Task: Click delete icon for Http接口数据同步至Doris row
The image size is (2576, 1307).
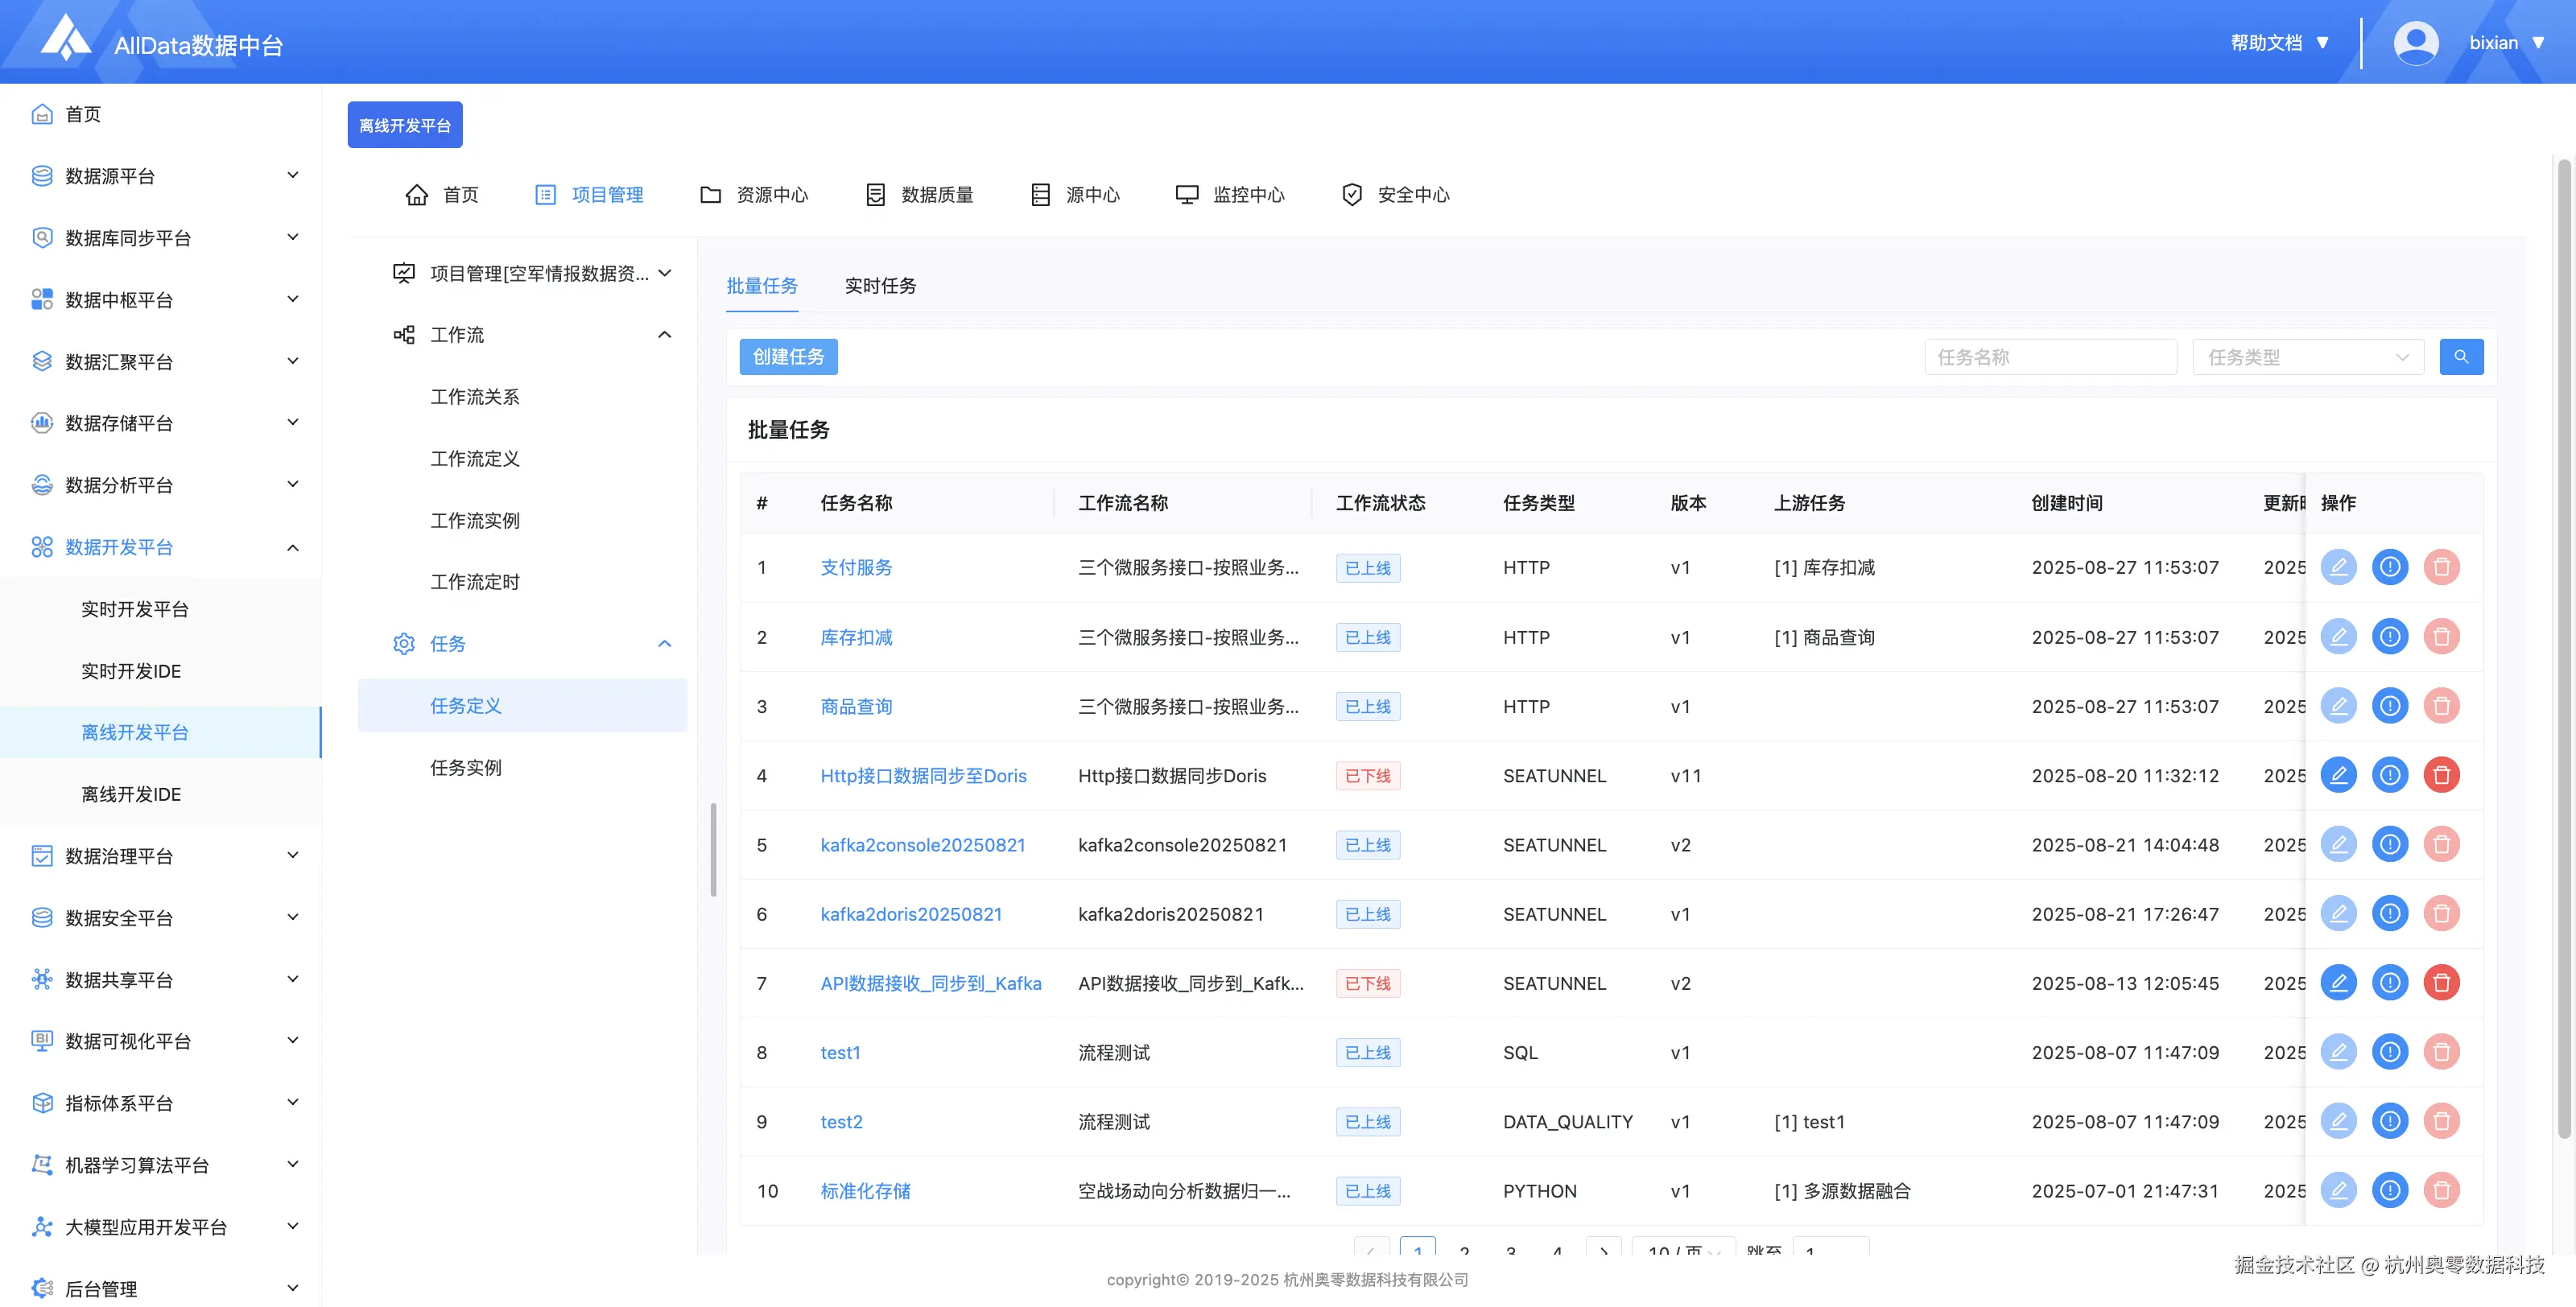Action: (2441, 775)
